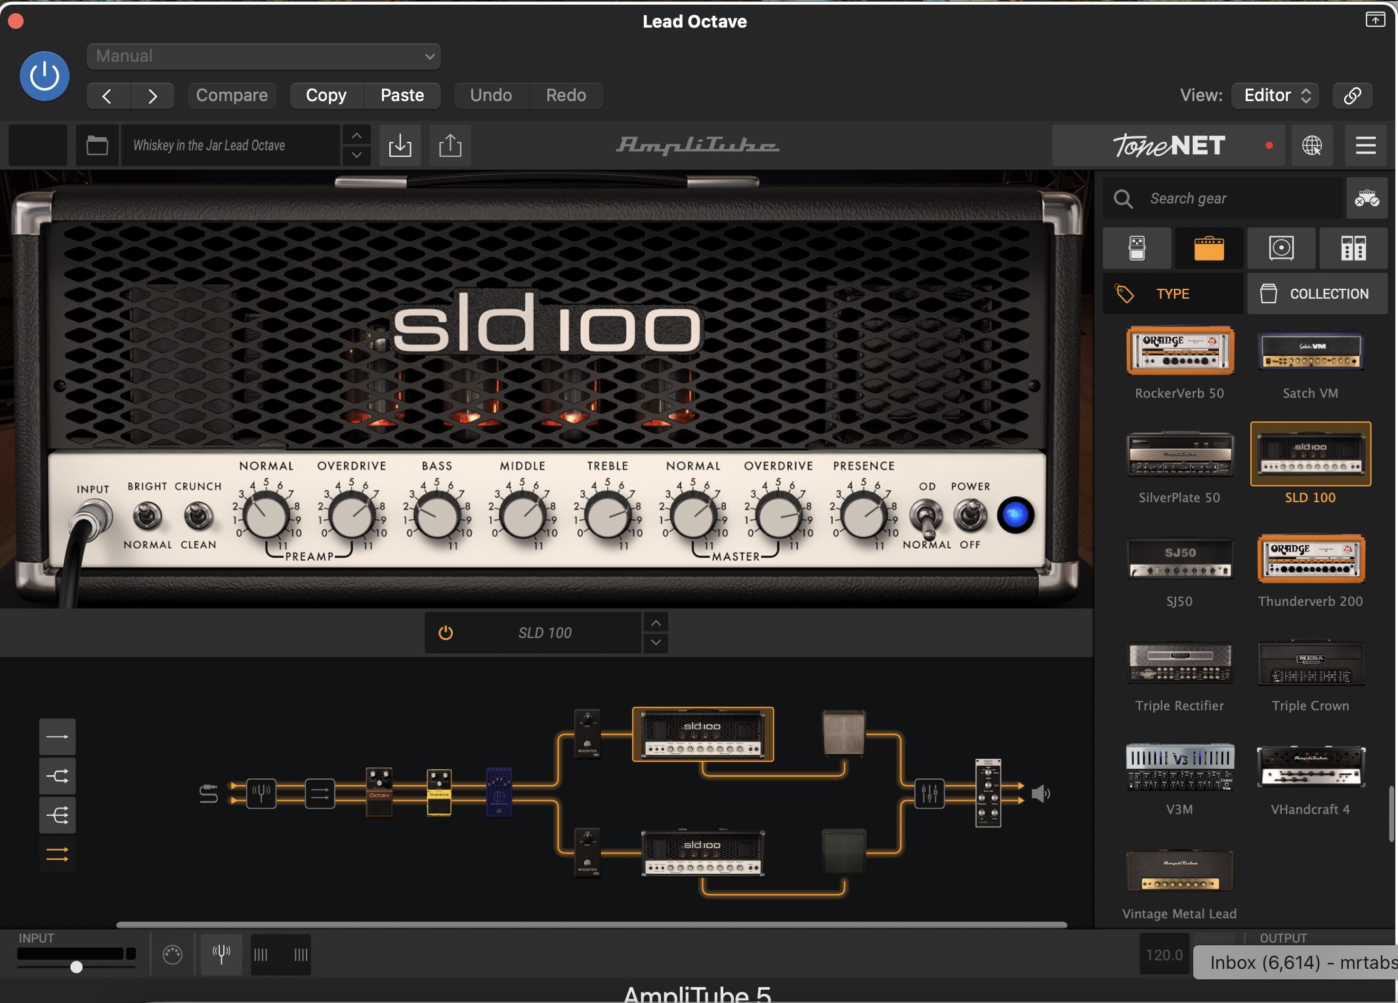
Task: Select the upper cabinet in signal chain
Action: pos(844,732)
